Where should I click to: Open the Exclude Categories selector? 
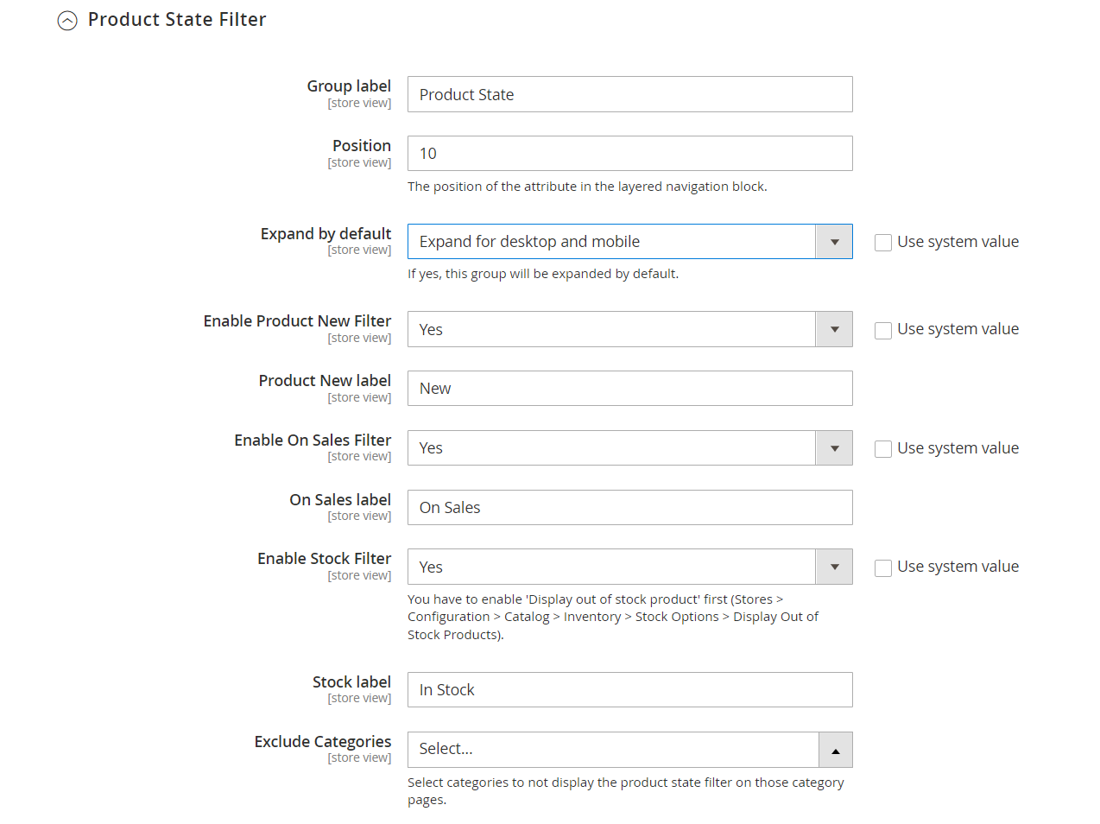[x=613, y=750]
